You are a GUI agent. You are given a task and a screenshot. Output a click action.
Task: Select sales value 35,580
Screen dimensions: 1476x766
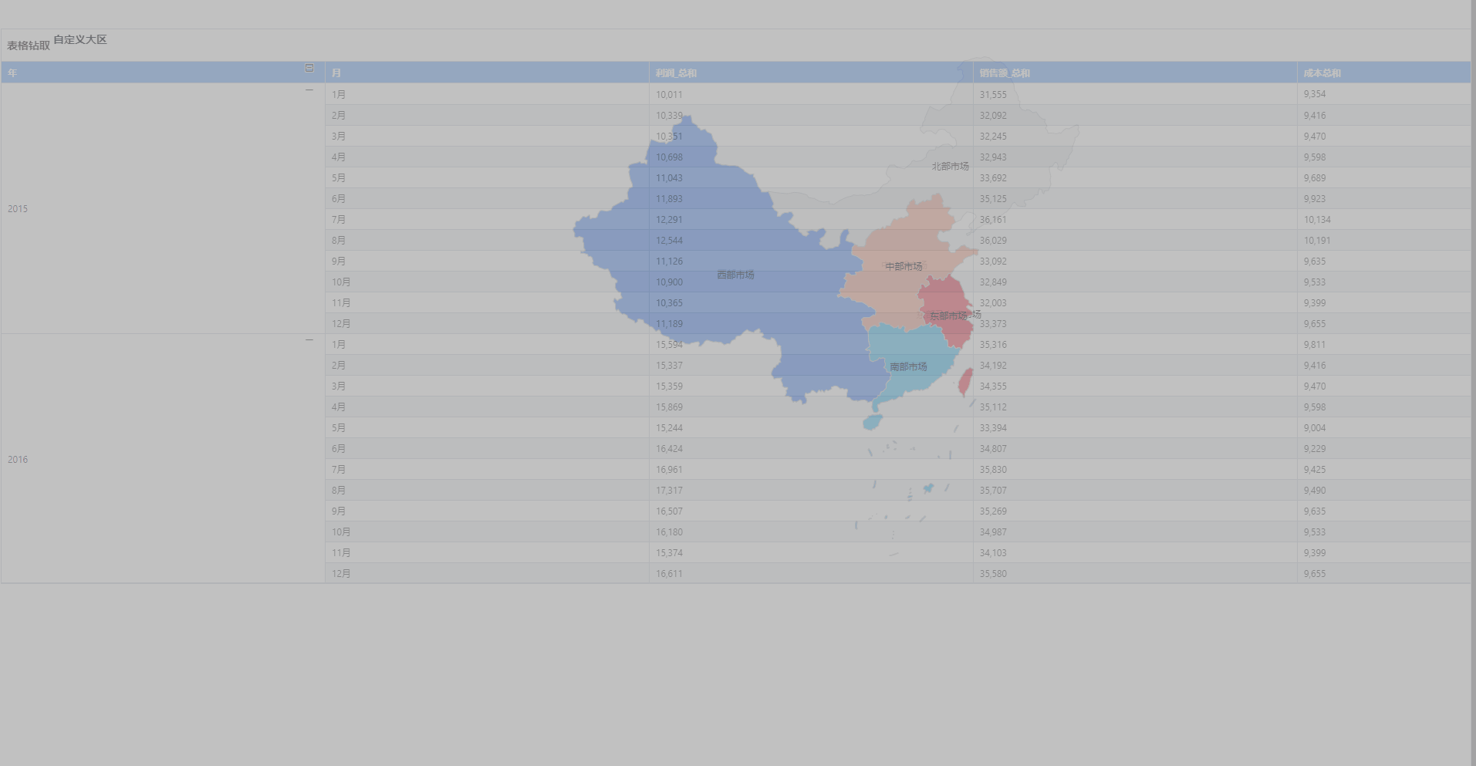tap(993, 574)
